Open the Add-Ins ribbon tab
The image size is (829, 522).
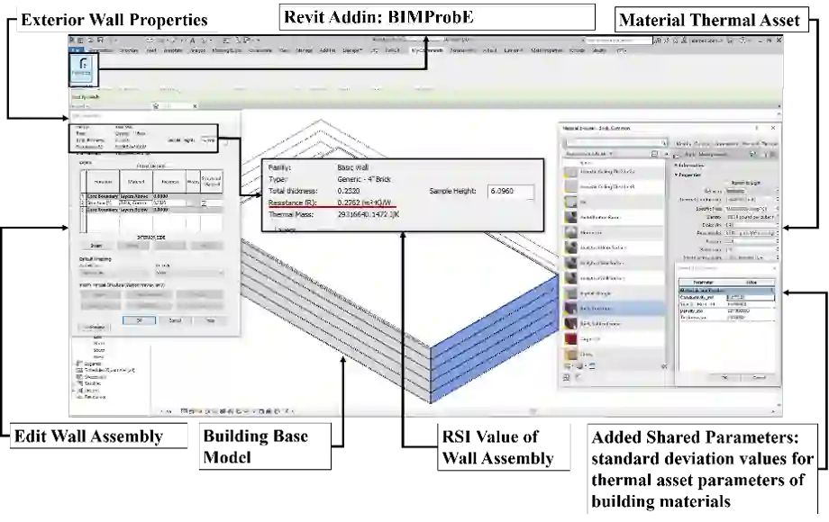[x=327, y=50]
